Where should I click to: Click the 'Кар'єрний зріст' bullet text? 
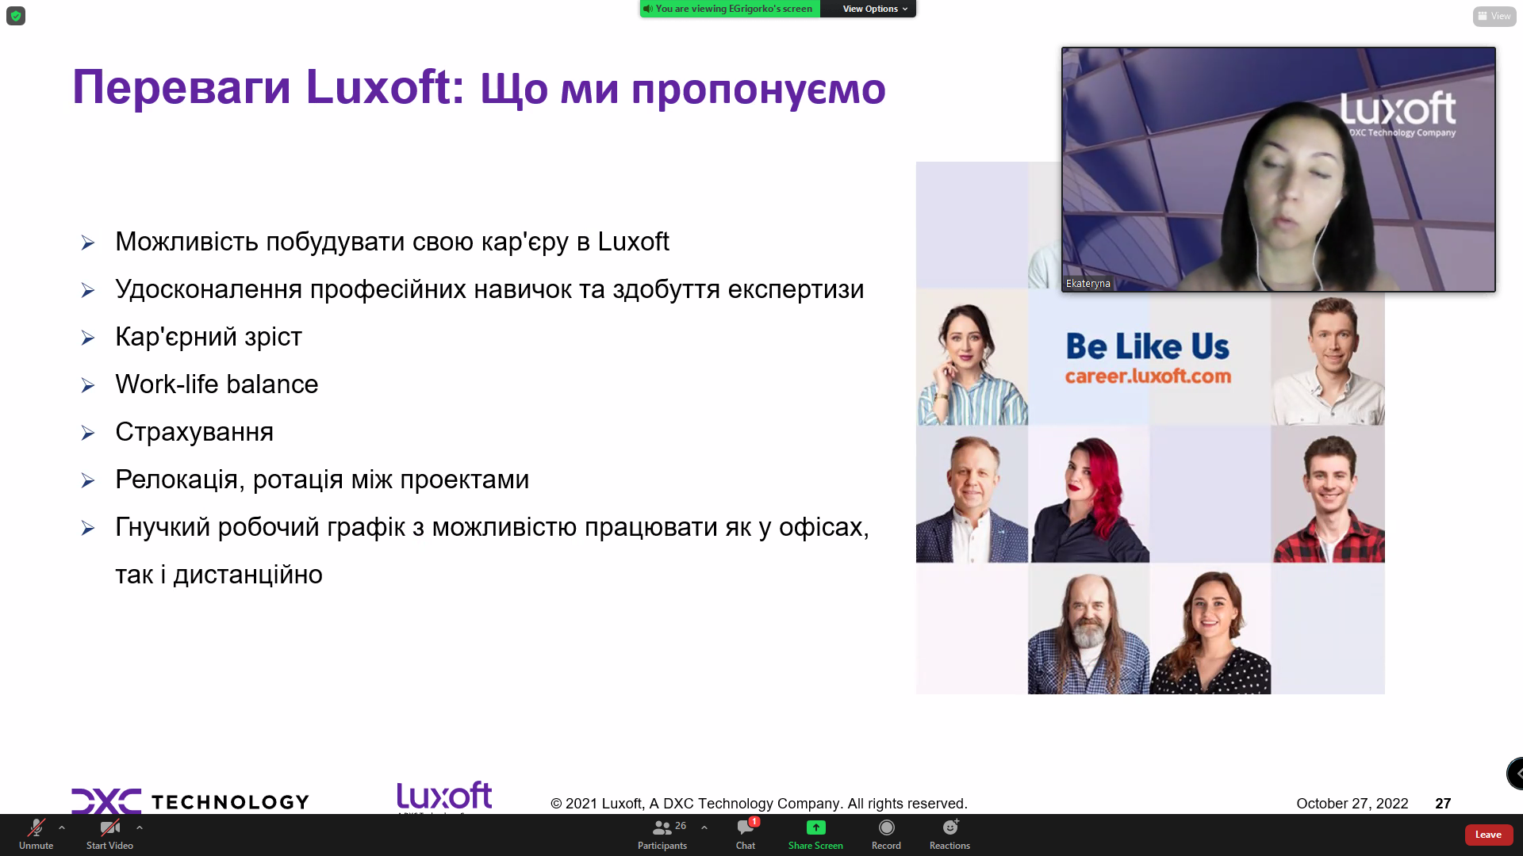click(209, 337)
